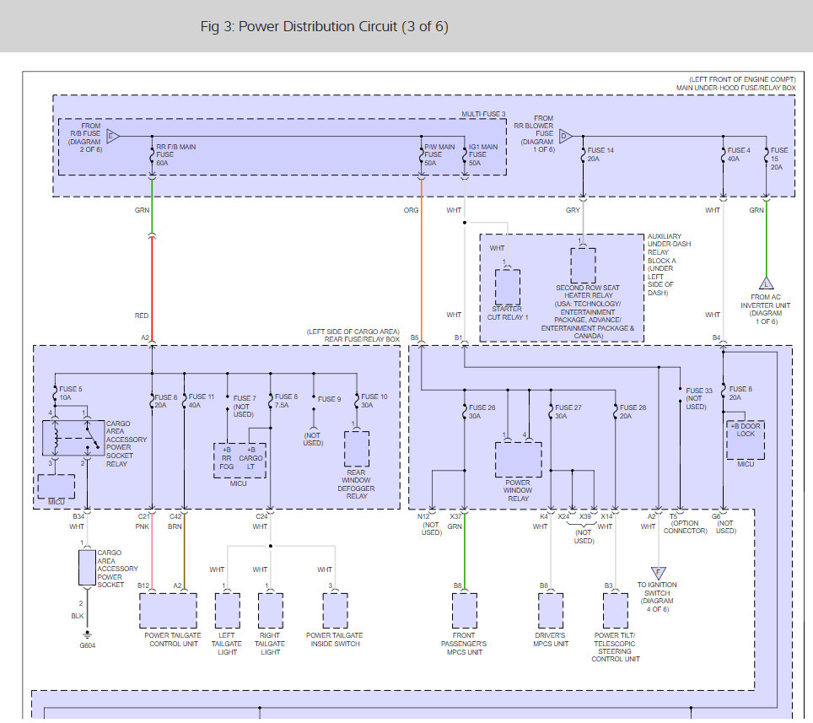The width and height of the screenshot is (813, 723).
Task: Click the Power Tailgate Control Unit box
Action: point(168,610)
